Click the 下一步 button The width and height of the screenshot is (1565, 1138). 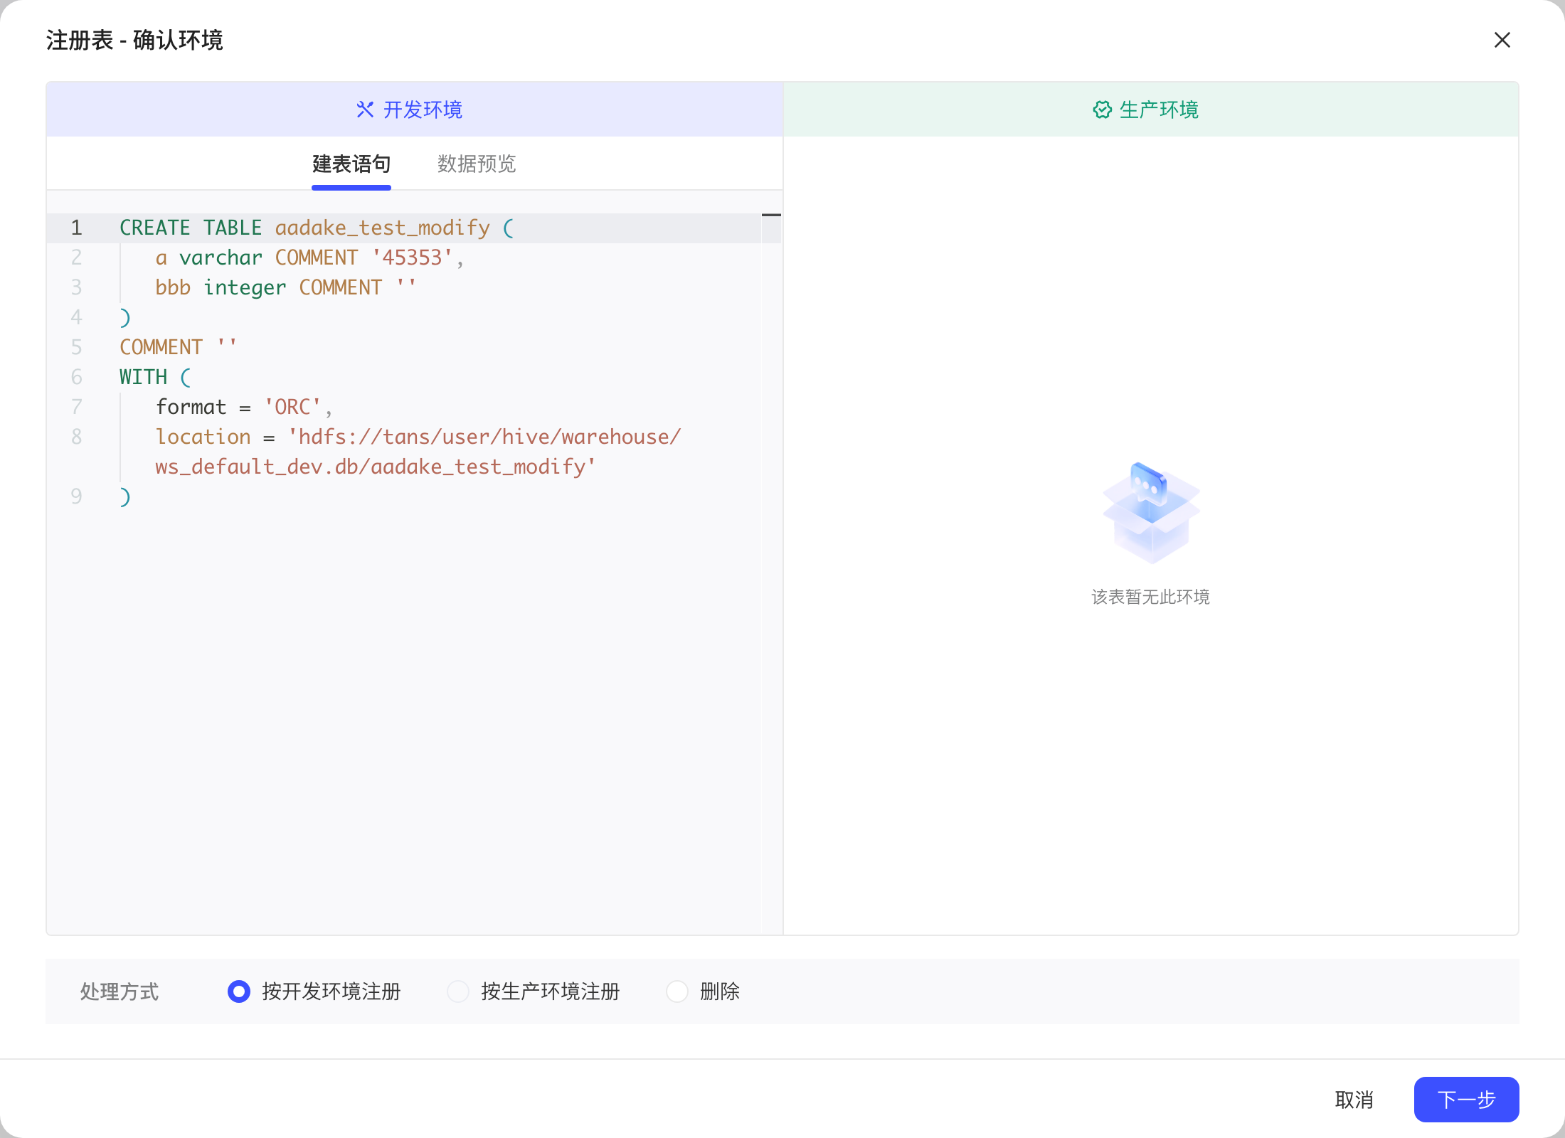point(1466,1100)
